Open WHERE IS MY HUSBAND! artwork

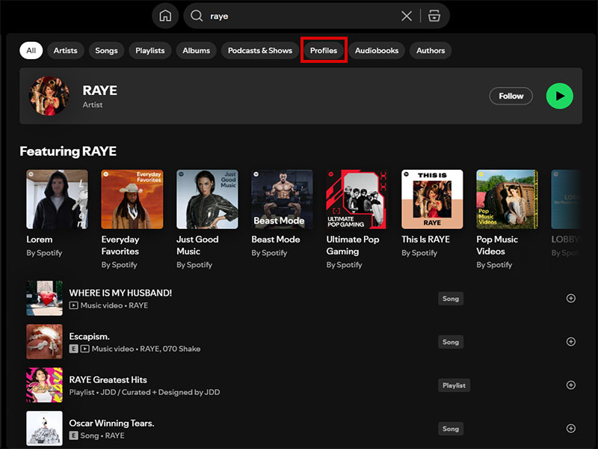(44, 298)
